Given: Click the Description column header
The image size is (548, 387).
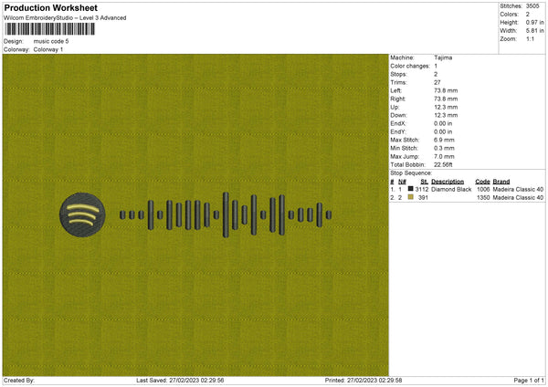Looking at the screenshot, I should point(448,182).
